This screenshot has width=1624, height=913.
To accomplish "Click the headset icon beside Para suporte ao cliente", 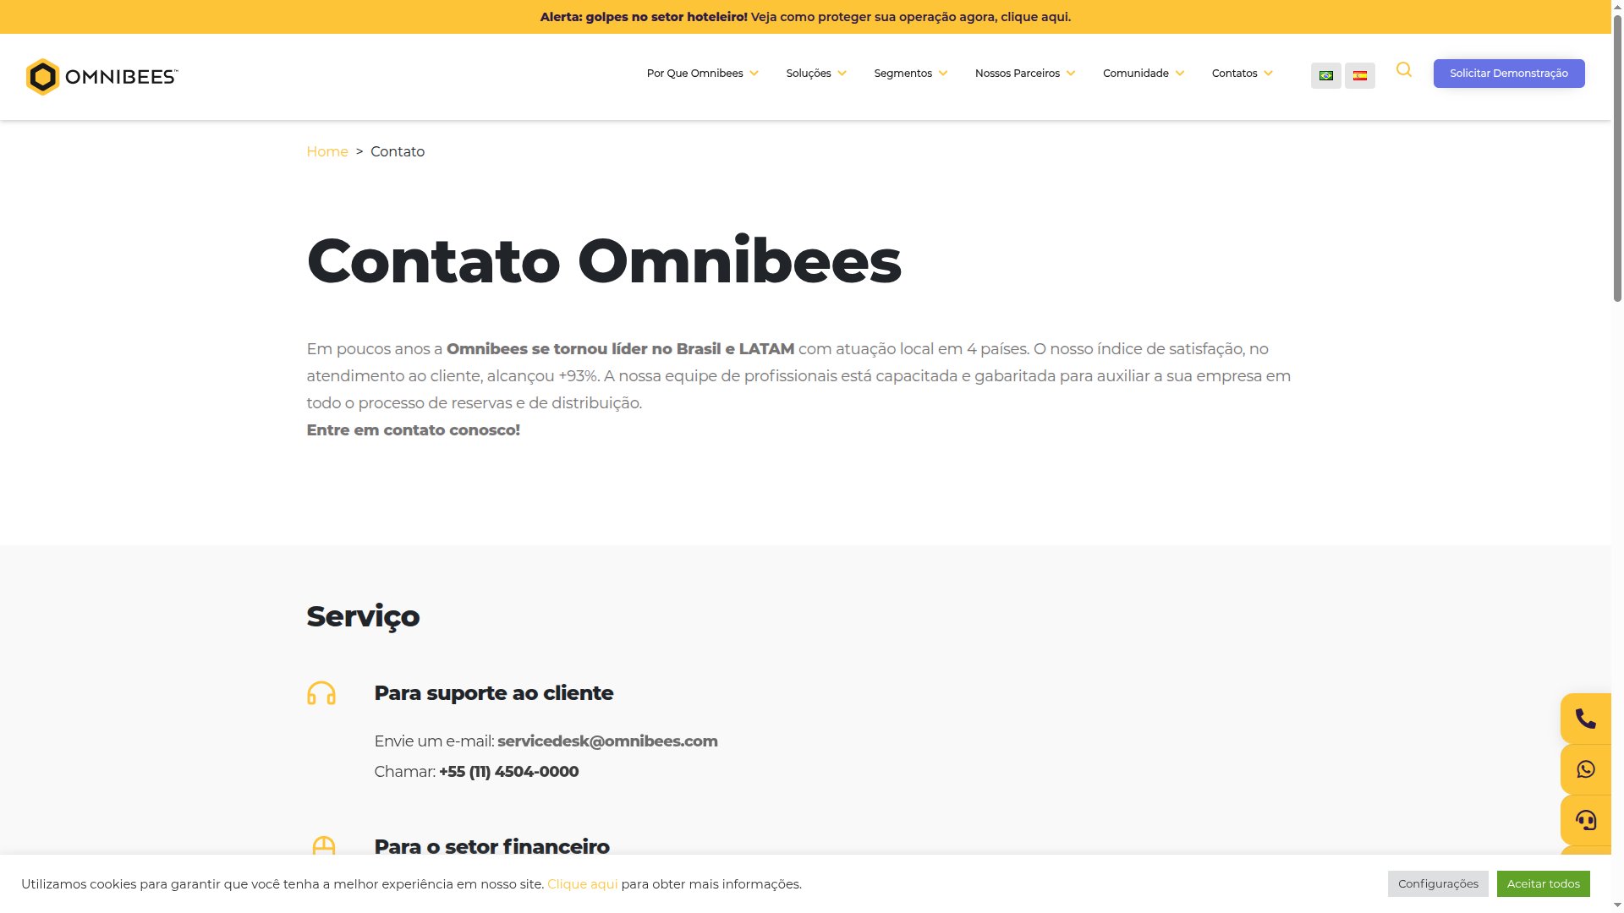I will point(322,693).
